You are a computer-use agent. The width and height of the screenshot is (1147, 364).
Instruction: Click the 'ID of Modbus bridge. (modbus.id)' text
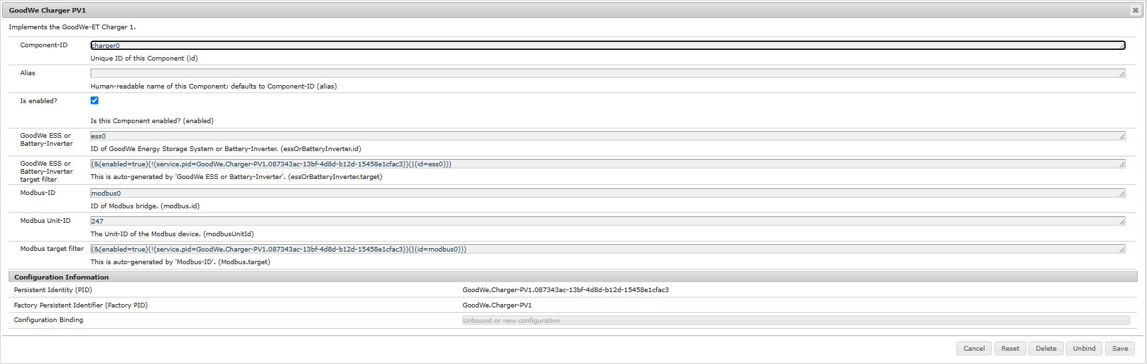click(145, 206)
